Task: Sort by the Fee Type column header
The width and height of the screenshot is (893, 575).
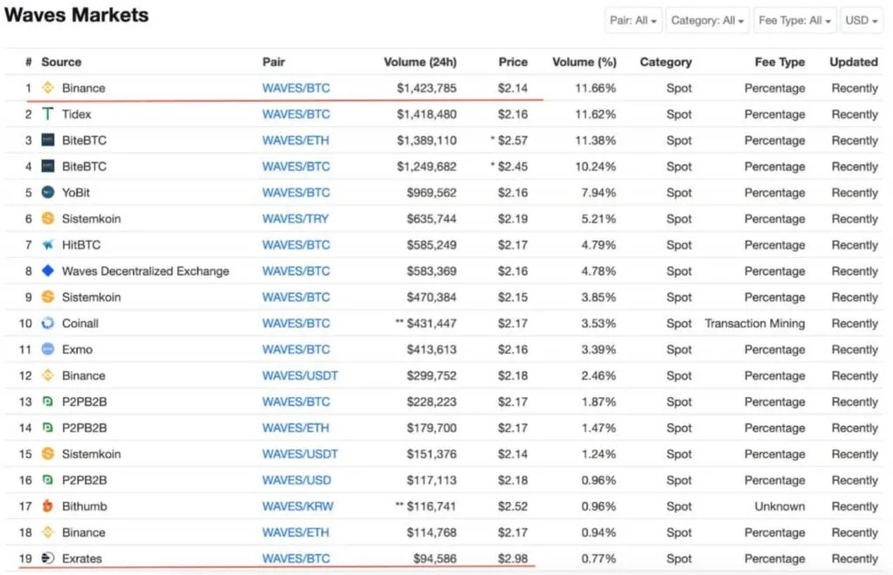Action: coord(780,62)
